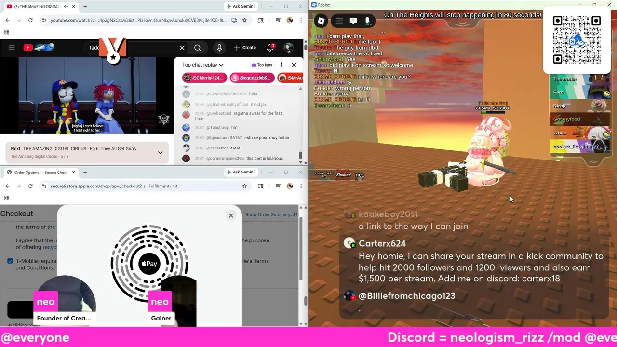Open apps grid in Apple window bookmarks bar
The image size is (617, 347).
tap(7, 198)
